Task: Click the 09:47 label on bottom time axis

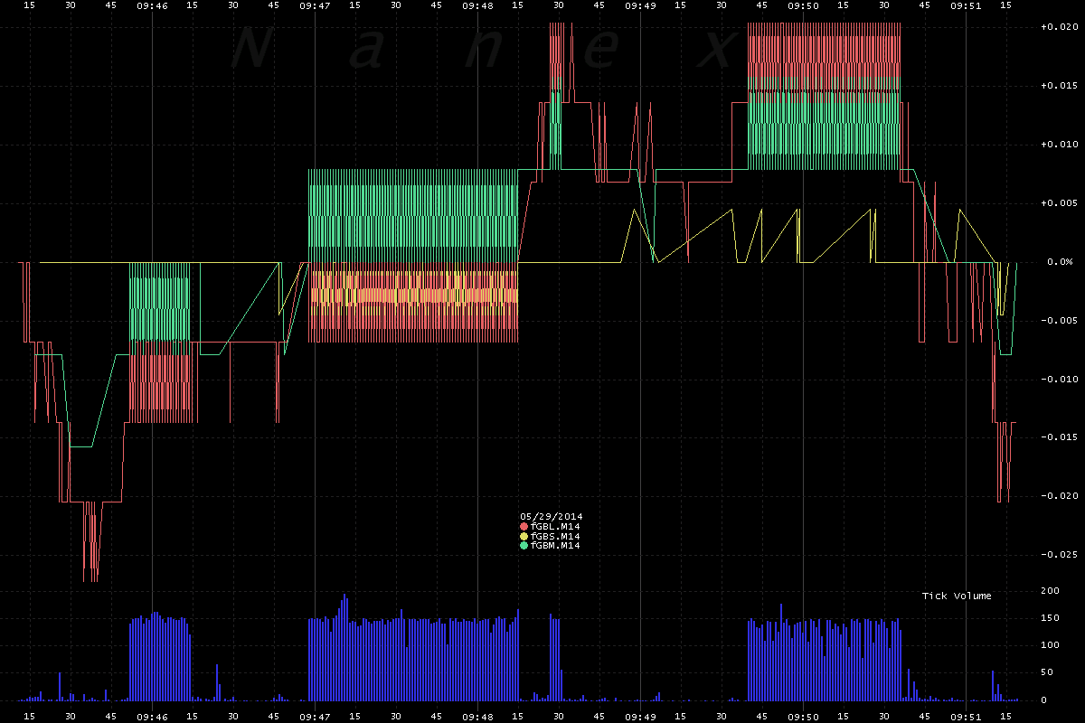Action: tap(314, 716)
